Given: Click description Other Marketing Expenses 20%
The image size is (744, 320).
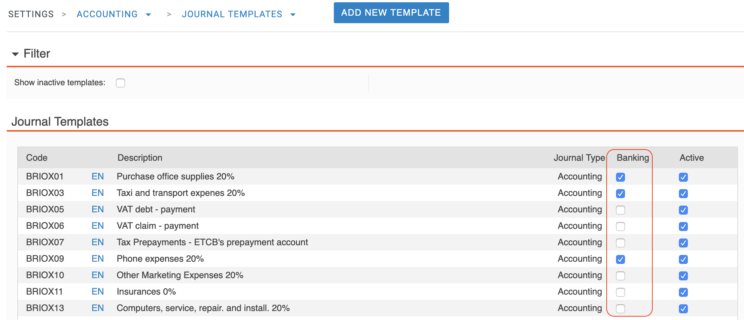Looking at the screenshot, I should tap(180, 275).
